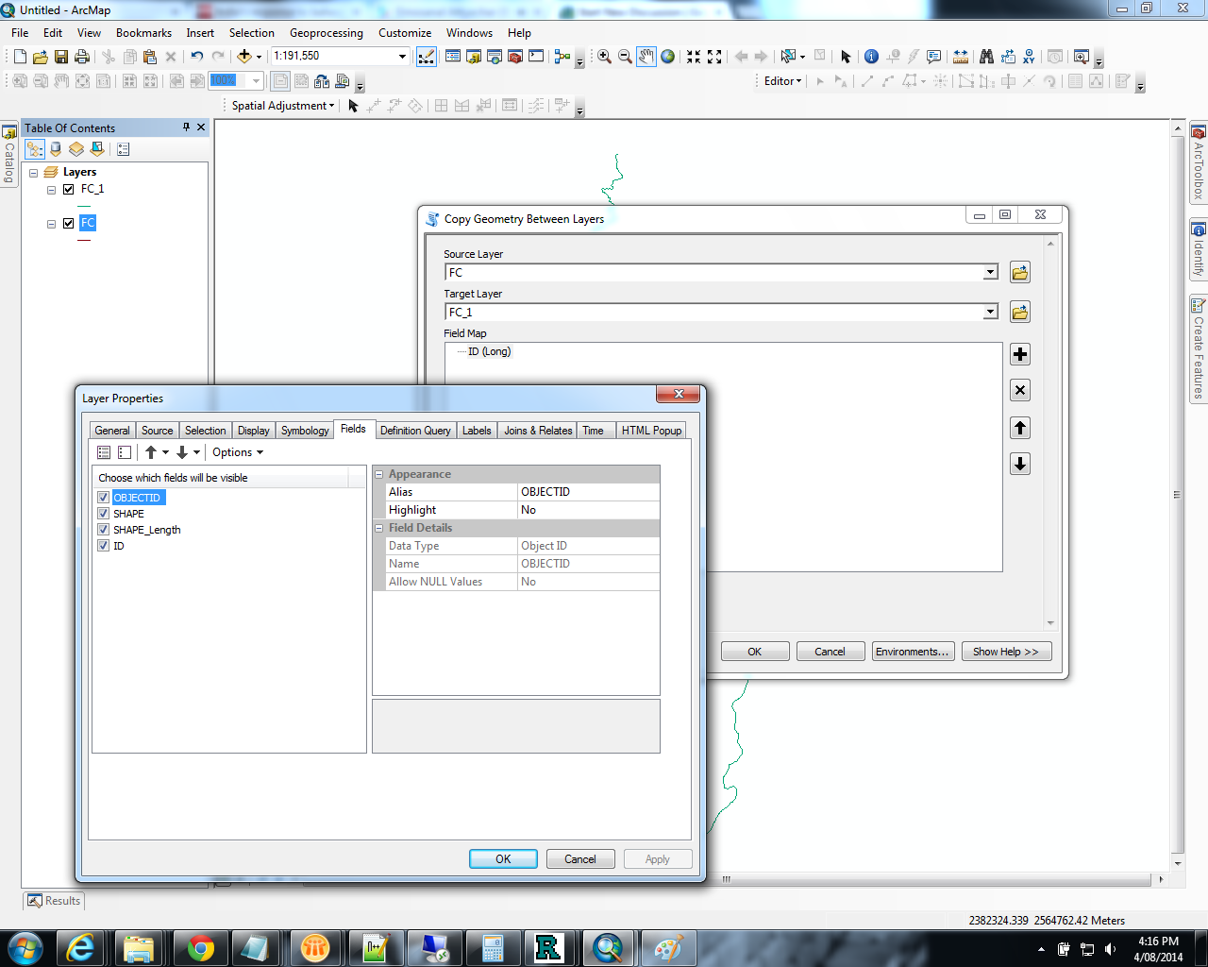Open the Python window from Standard toolbar

coord(536,57)
